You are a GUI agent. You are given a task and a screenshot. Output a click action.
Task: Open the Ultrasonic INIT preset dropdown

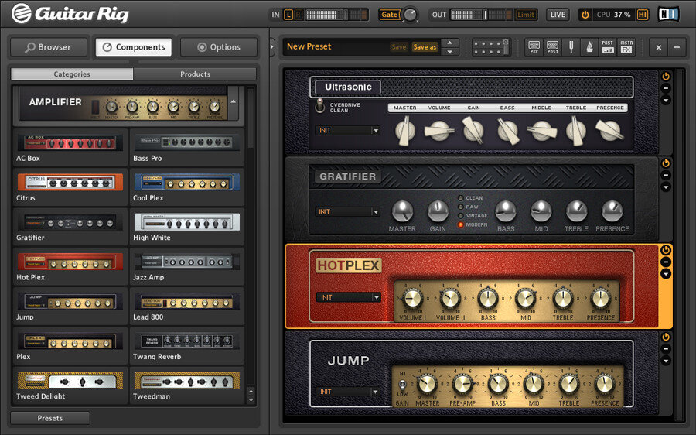click(x=348, y=131)
